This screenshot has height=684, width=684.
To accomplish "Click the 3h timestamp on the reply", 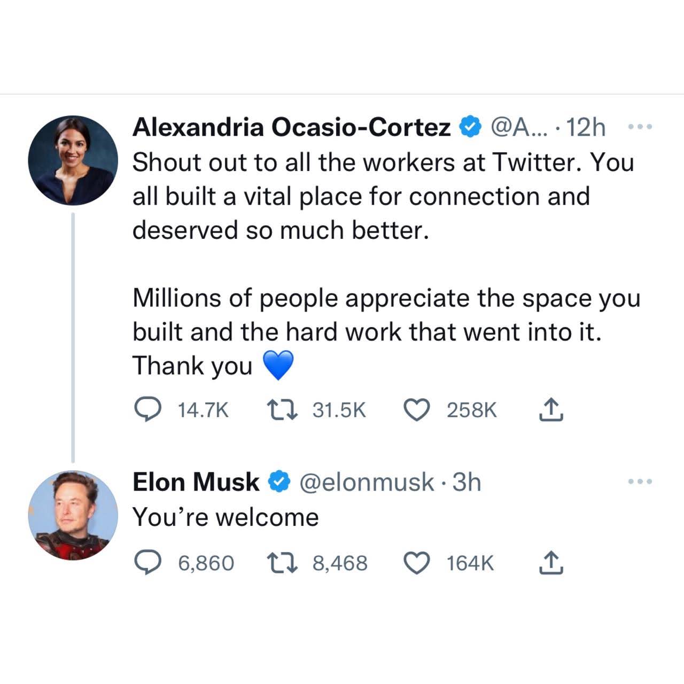I will click(467, 481).
